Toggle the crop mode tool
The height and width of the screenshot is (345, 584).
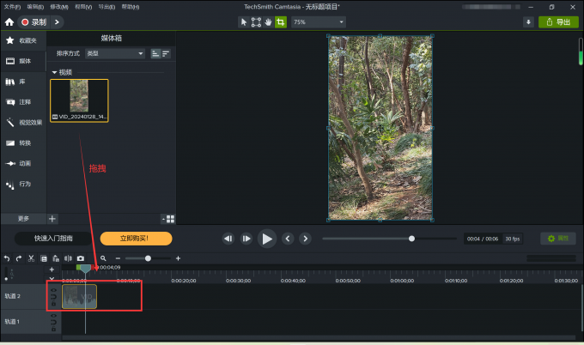point(281,22)
